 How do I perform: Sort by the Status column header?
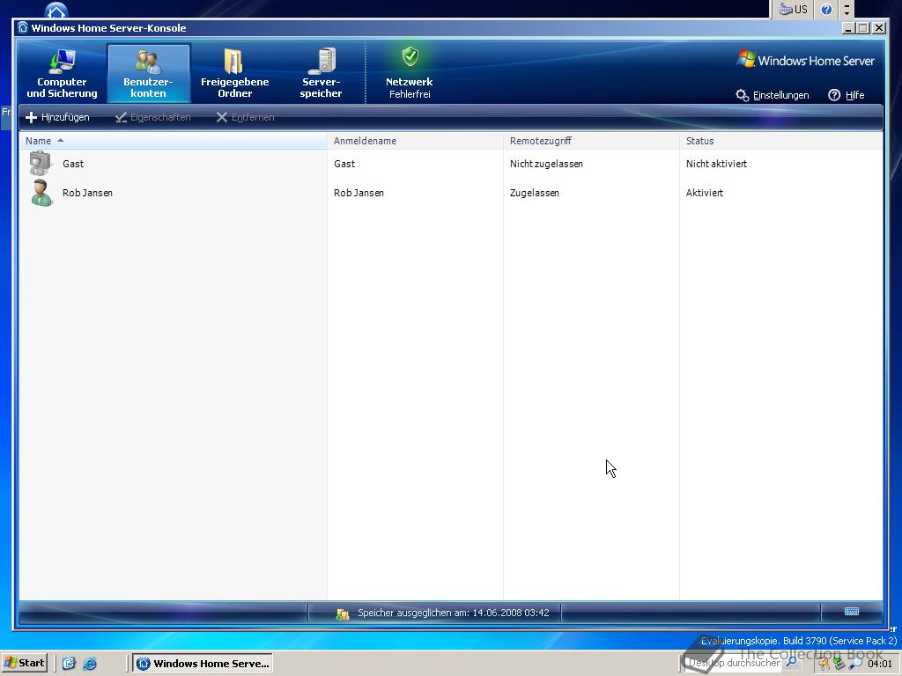[780, 141]
